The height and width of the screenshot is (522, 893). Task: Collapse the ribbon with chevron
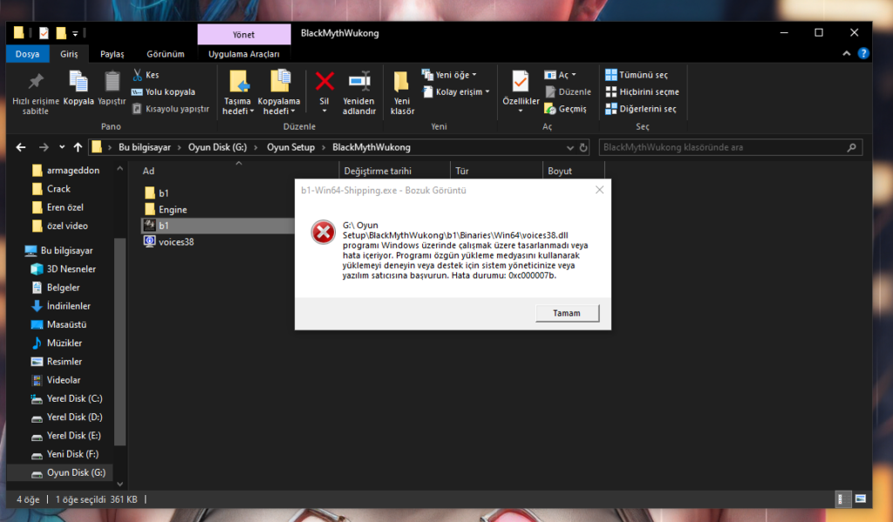click(x=846, y=53)
